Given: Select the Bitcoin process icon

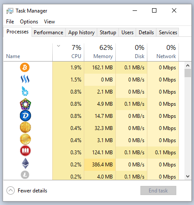Looking at the screenshot, I should 25,67.
